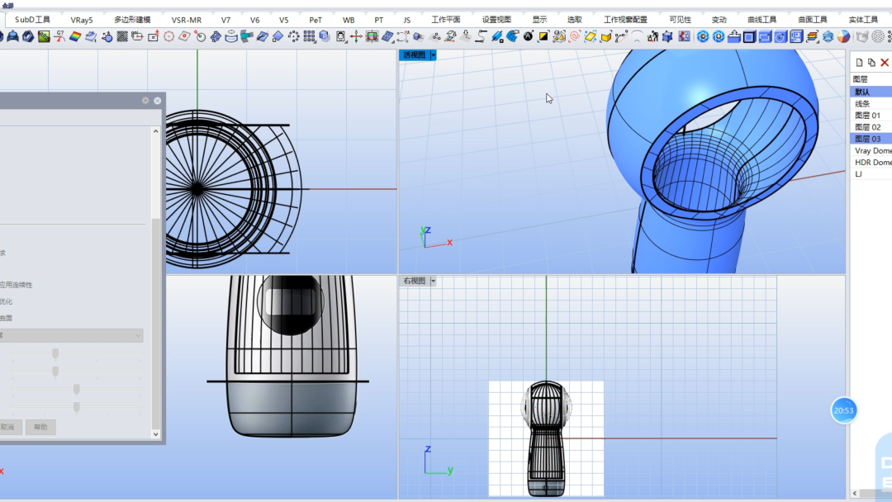The image size is (892, 502).
Task: Choose the rectangular array grid icon
Action: (309, 37)
